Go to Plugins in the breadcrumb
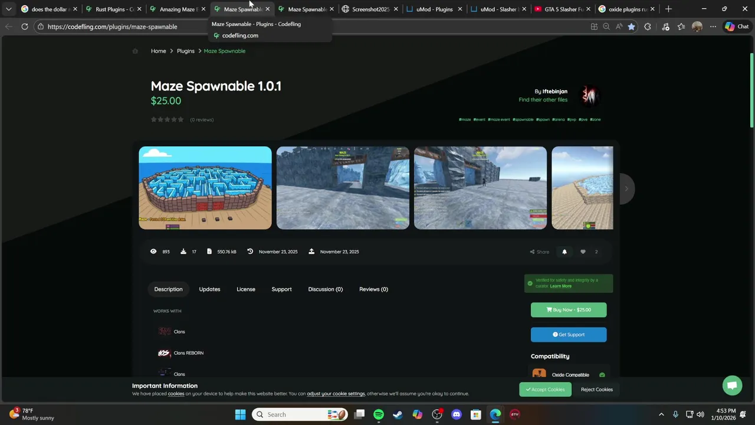The height and width of the screenshot is (425, 755). click(x=185, y=51)
